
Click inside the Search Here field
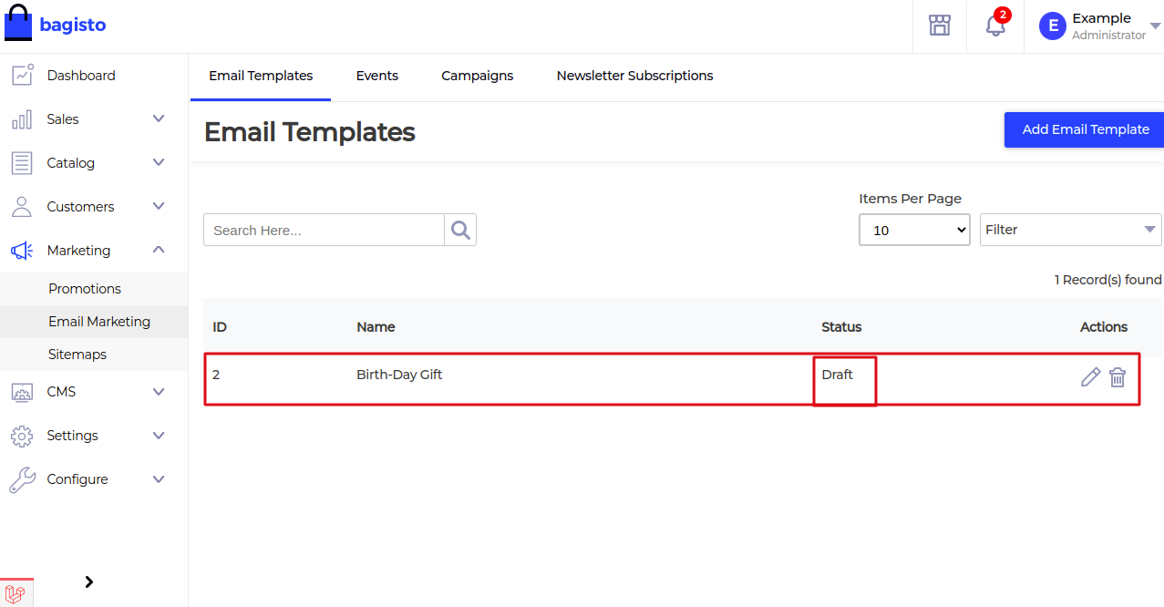pyautogui.click(x=324, y=229)
